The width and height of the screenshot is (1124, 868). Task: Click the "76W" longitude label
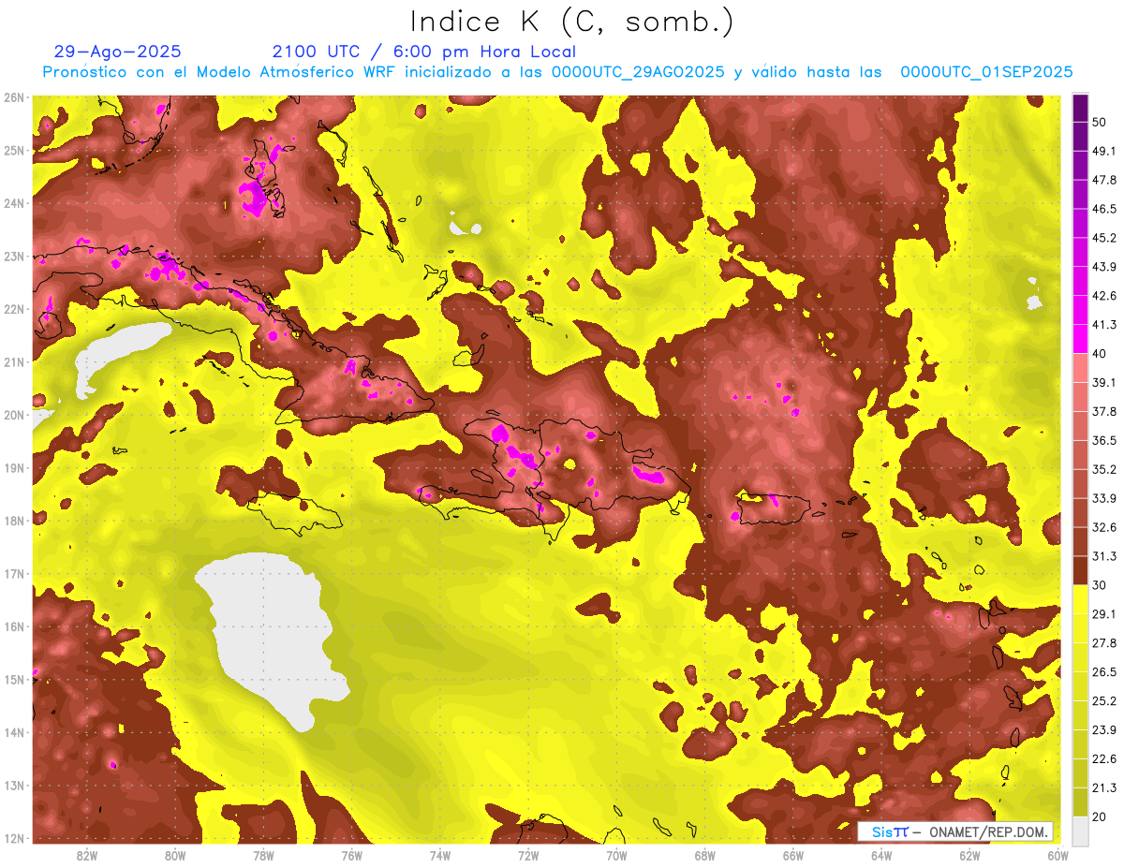coord(352,856)
